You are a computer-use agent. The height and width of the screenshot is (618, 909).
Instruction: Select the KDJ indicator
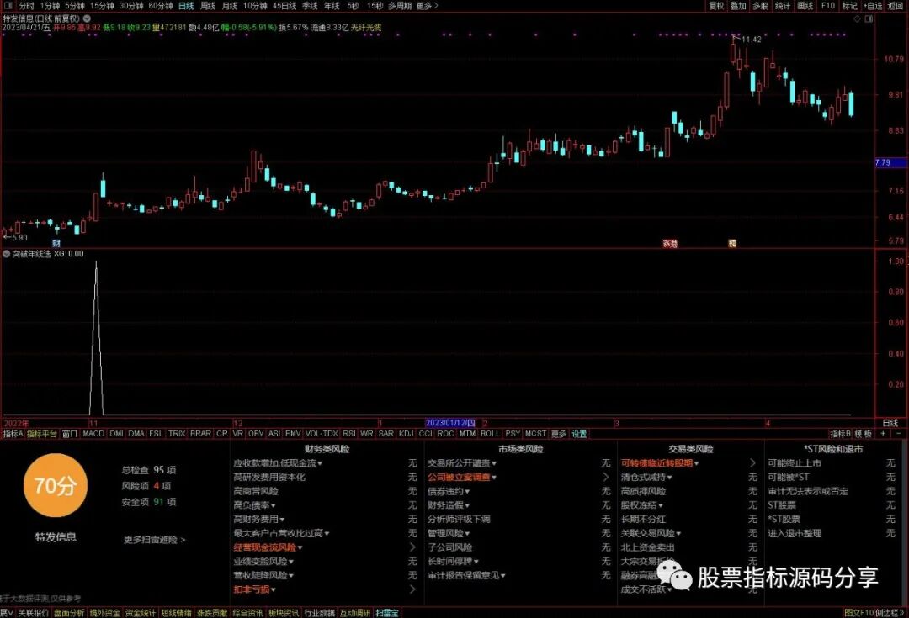click(407, 433)
